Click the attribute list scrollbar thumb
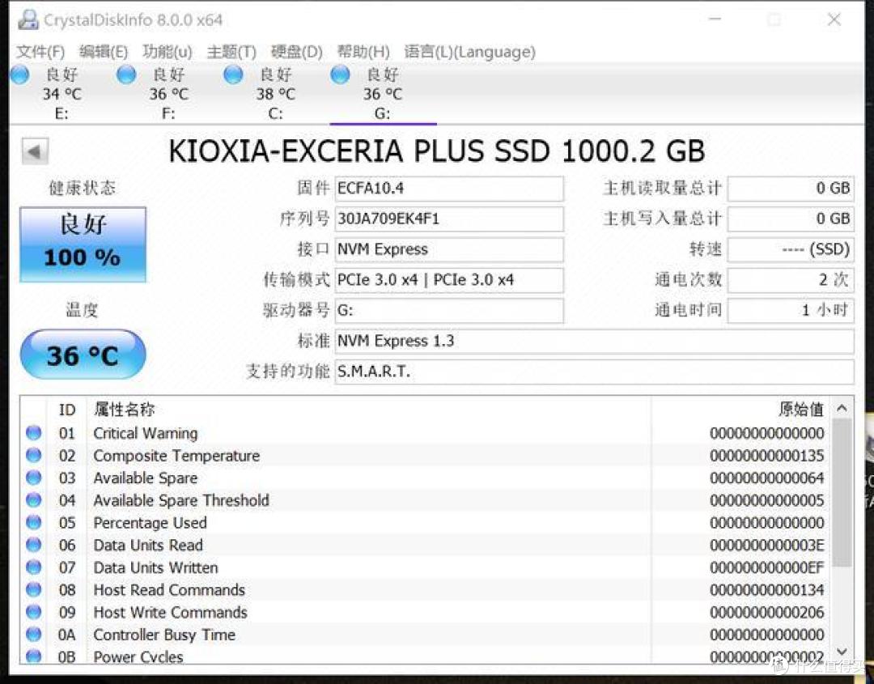This screenshot has width=874, height=684. 842,493
